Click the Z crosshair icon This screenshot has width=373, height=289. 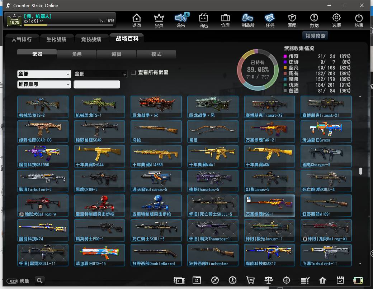[287, 280]
